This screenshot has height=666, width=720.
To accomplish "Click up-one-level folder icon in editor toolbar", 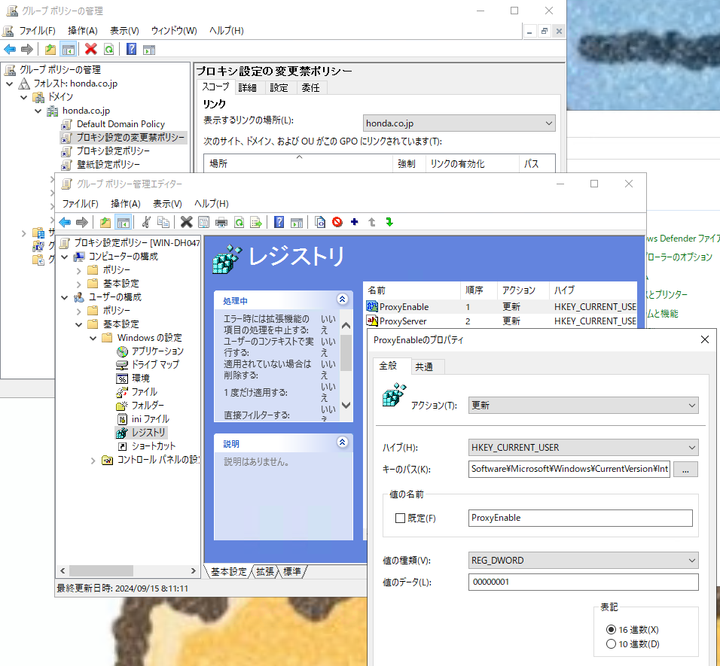I will [105, 223].
